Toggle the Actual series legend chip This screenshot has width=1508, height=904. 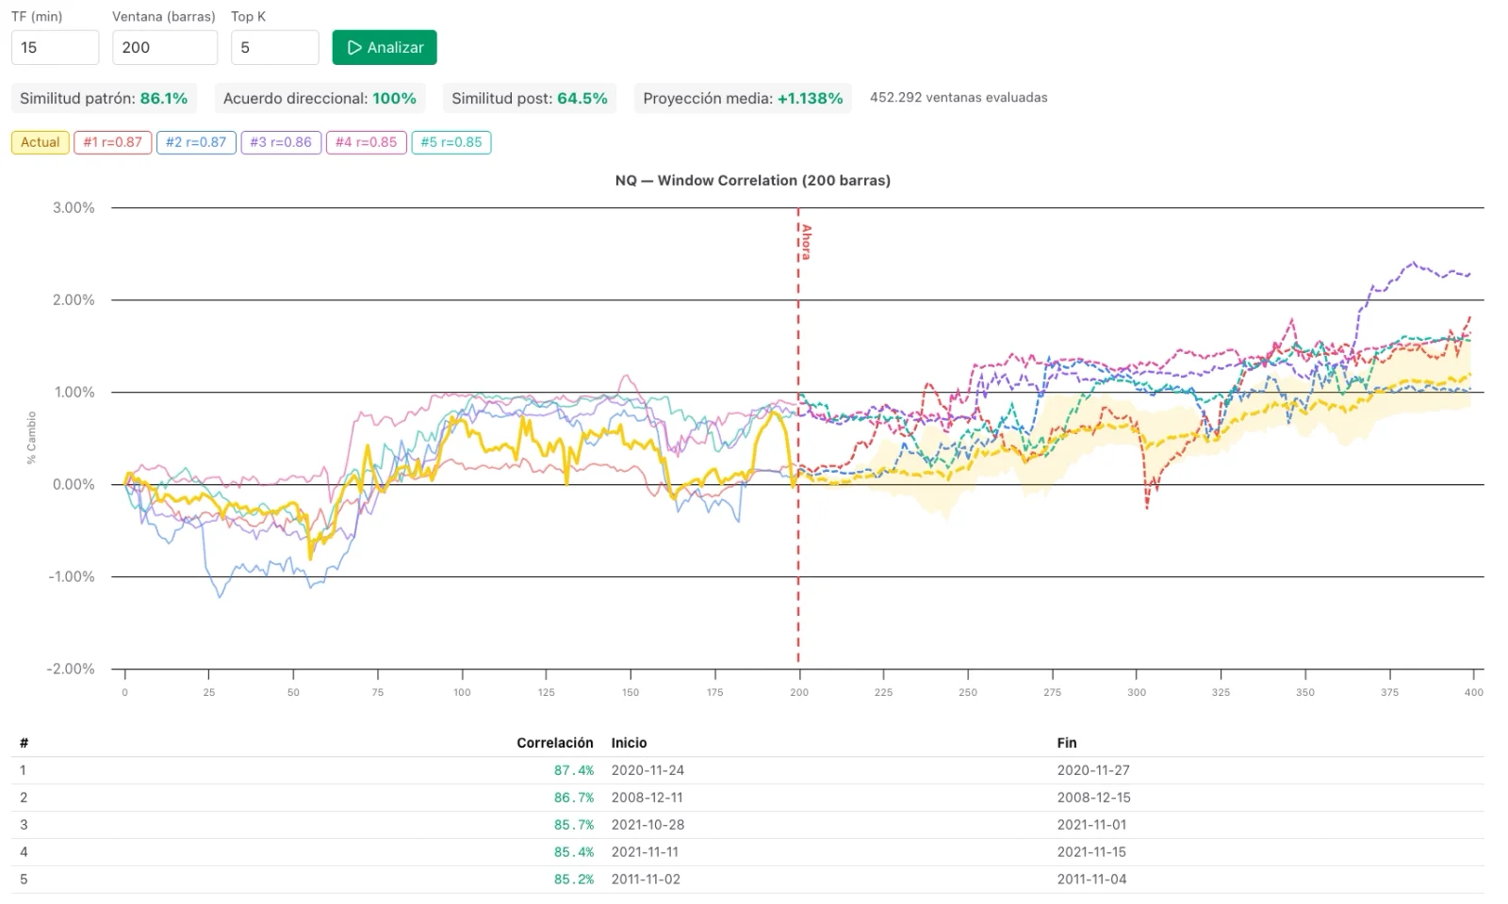coord(41,142)
